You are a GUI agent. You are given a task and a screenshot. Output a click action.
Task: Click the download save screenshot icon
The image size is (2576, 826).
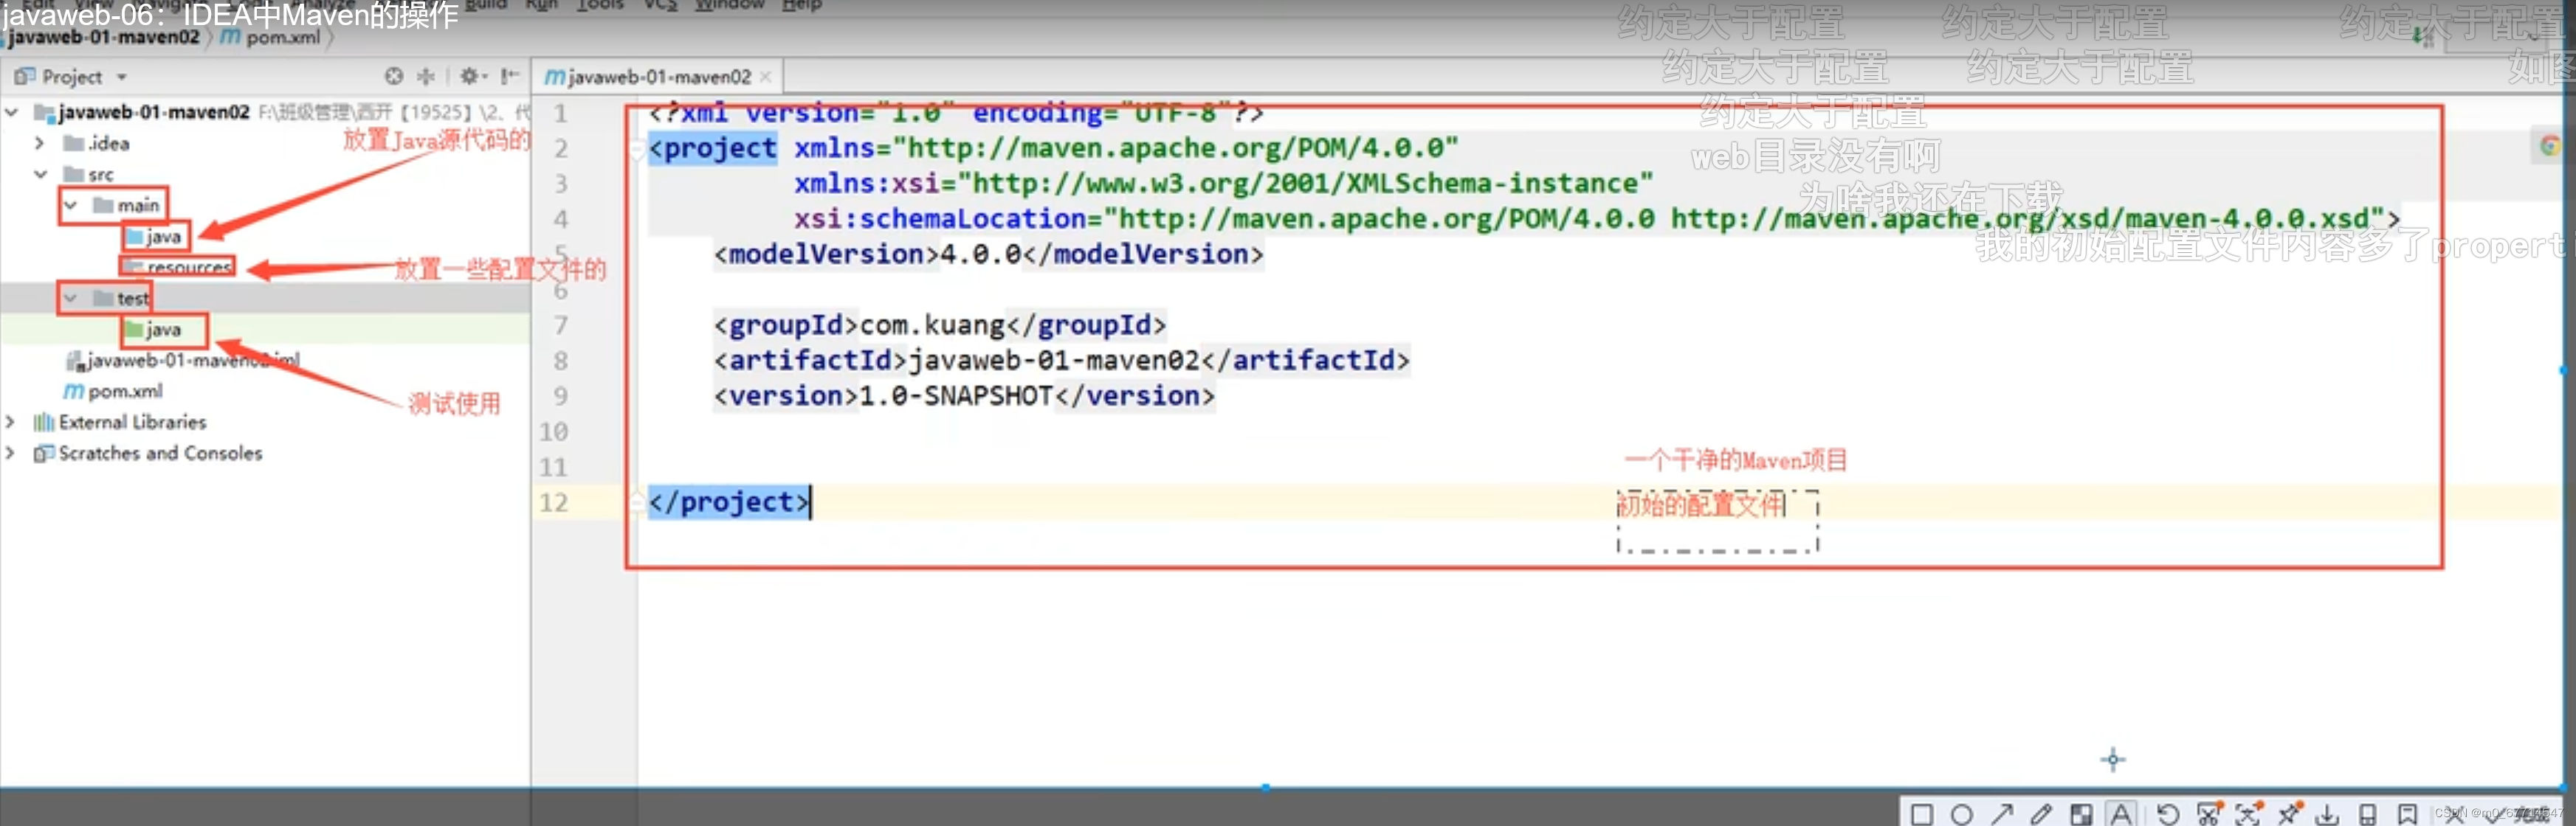coord(2327,814)
